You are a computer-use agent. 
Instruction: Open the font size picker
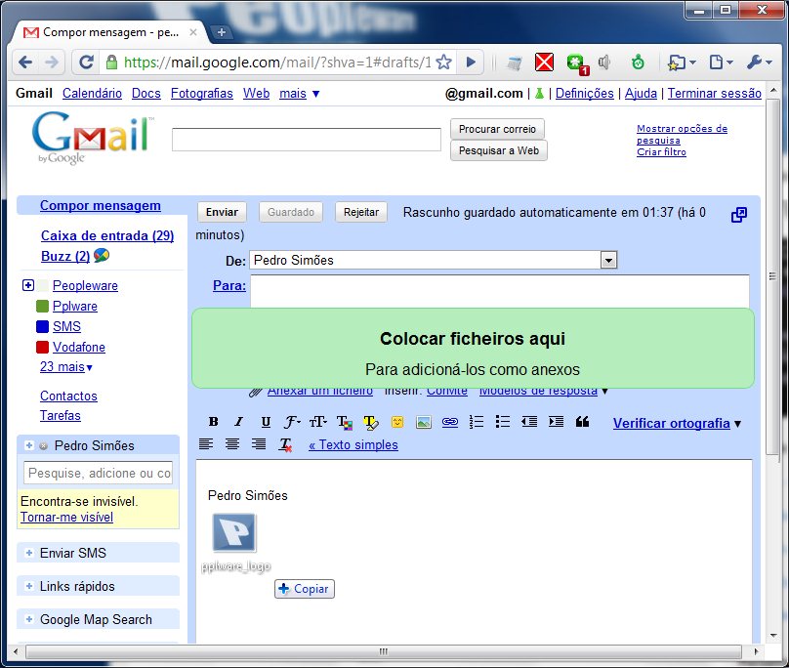click(x=318, y=422)
